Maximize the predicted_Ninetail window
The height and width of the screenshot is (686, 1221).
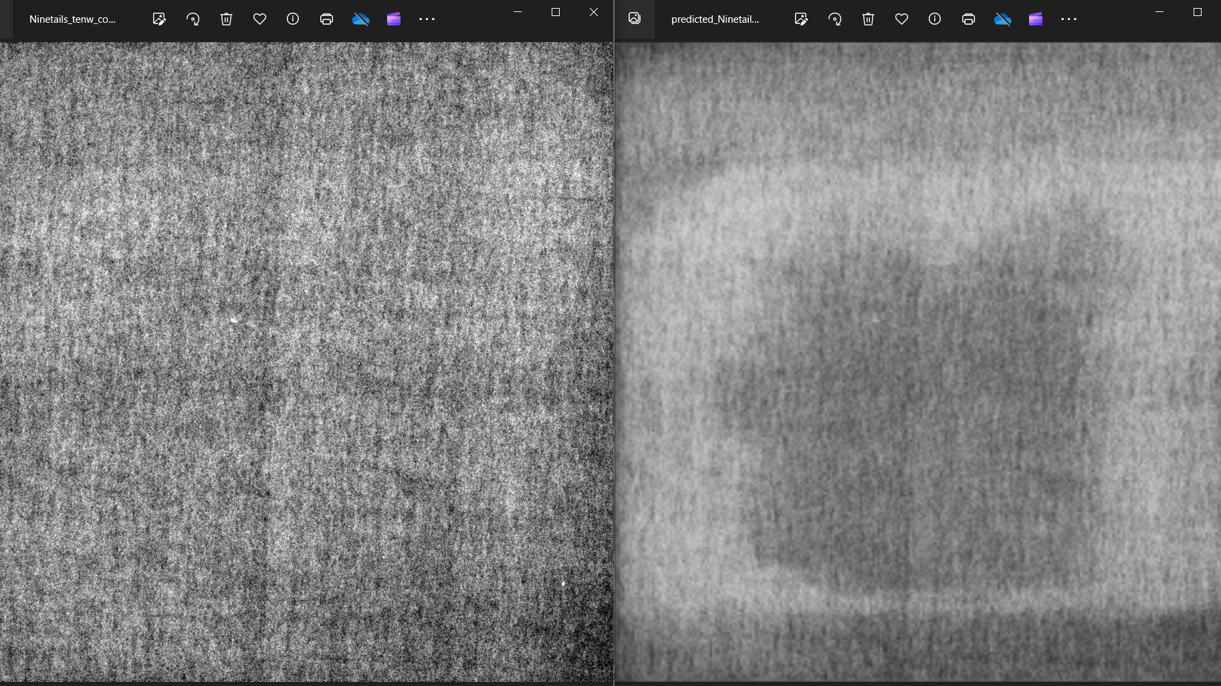click(x=1198, y=12)
